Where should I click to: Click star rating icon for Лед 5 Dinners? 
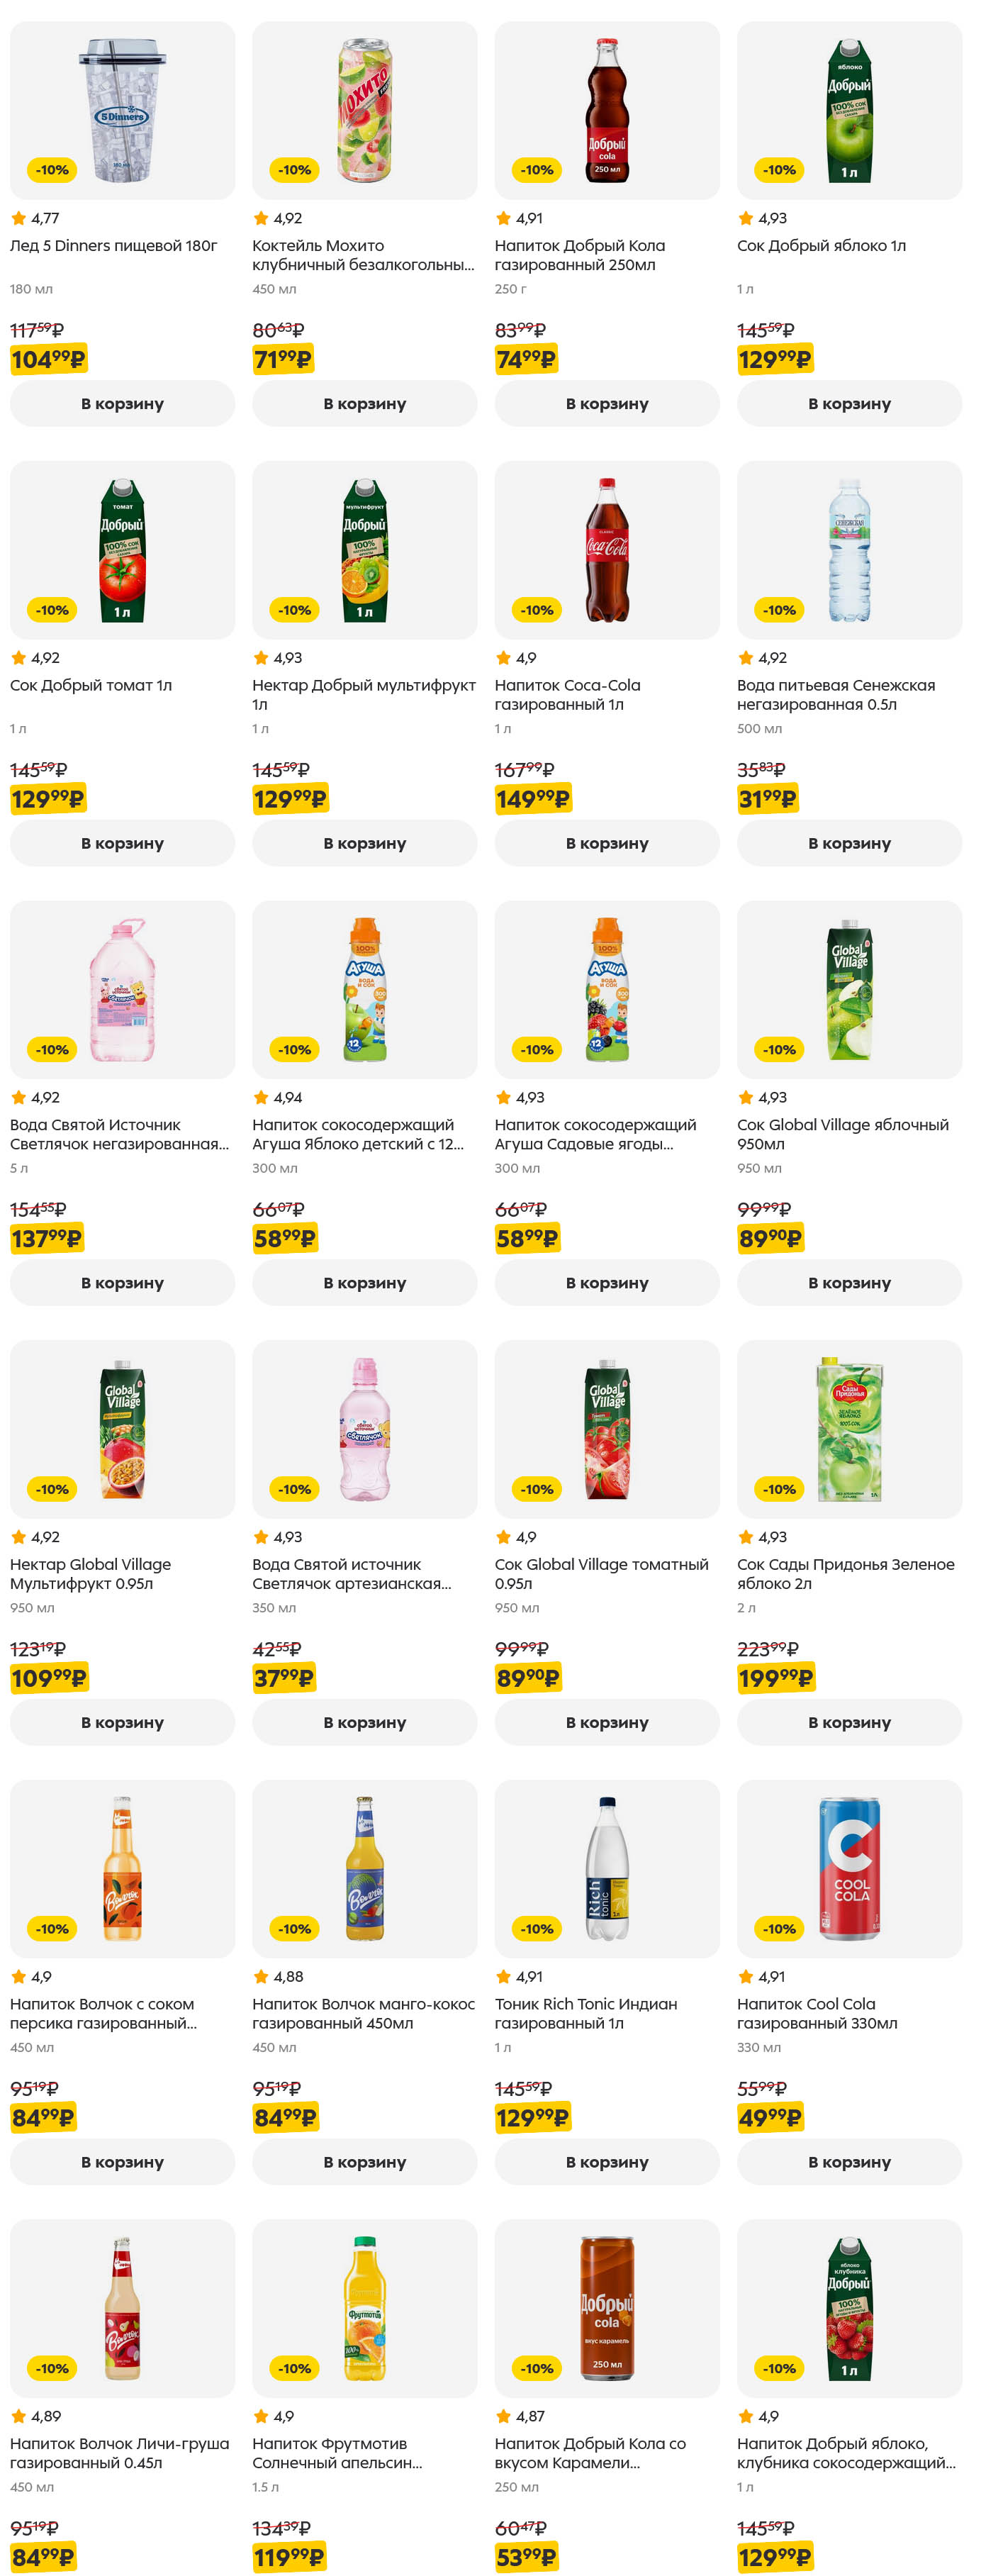pyautogui.click(x=18, y=218)
